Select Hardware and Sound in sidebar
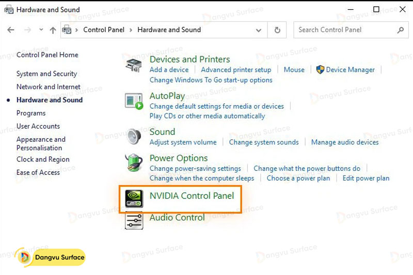413x275 pixels. (50, 100)
